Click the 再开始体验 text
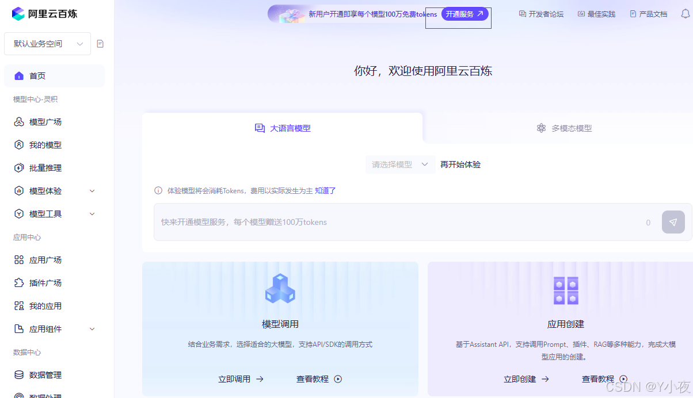The height and width of the screenshot is (398, 693). point(460,164)
